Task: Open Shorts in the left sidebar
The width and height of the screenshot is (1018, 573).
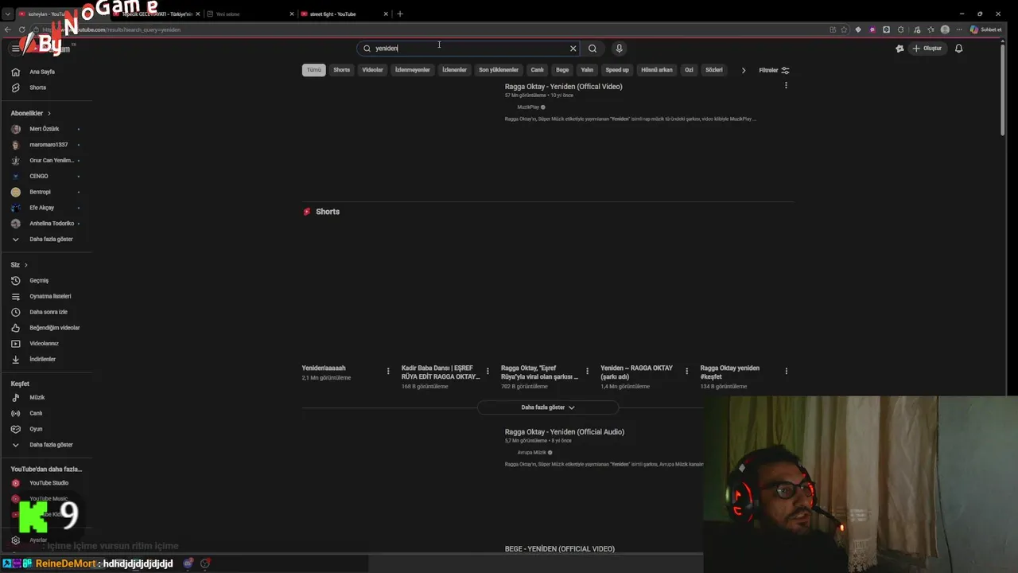Action: pos(46,88)
